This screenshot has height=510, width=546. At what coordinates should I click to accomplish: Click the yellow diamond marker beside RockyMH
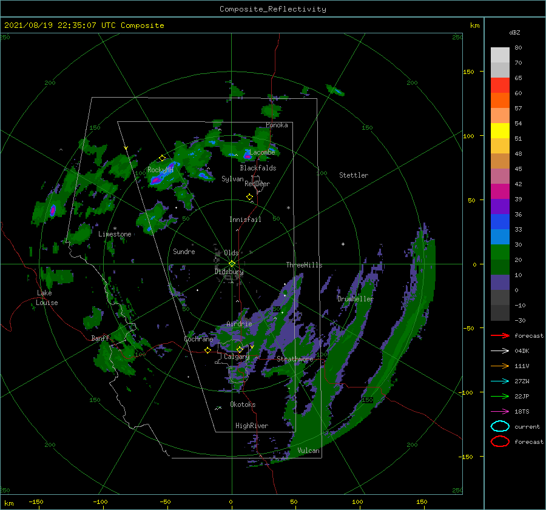pos(162,158)
